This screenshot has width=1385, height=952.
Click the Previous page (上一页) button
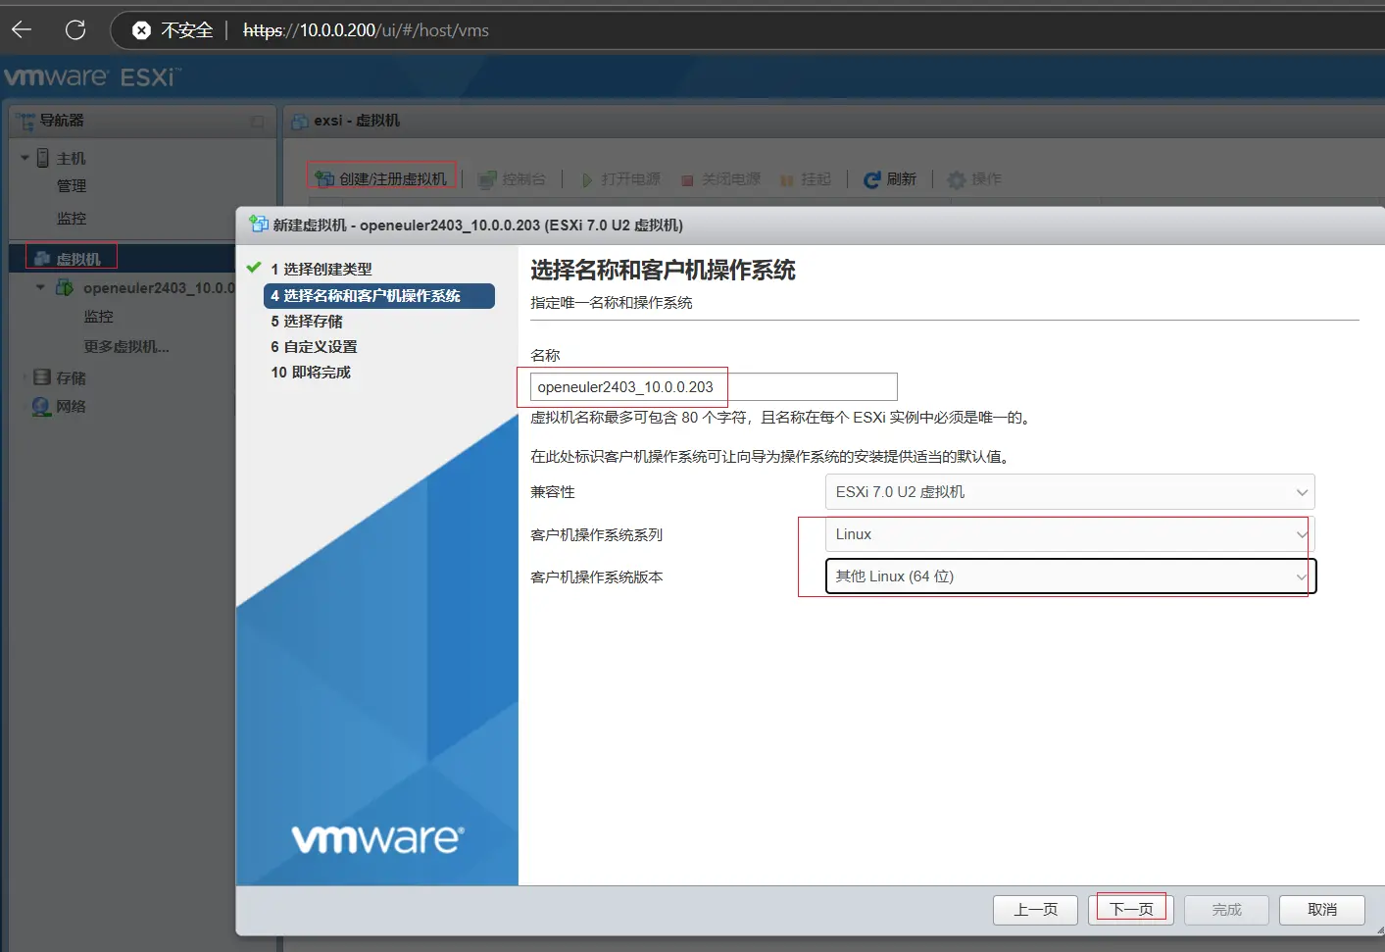pyautogui.click(x=1035, y=910)
